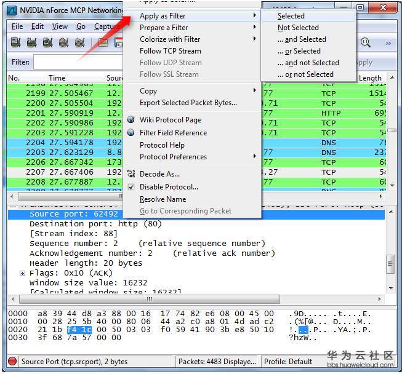The width and height of the screenshot is (402, 374).
Task: Click the Wireshark icon in title bar
Action: (12, 10)
